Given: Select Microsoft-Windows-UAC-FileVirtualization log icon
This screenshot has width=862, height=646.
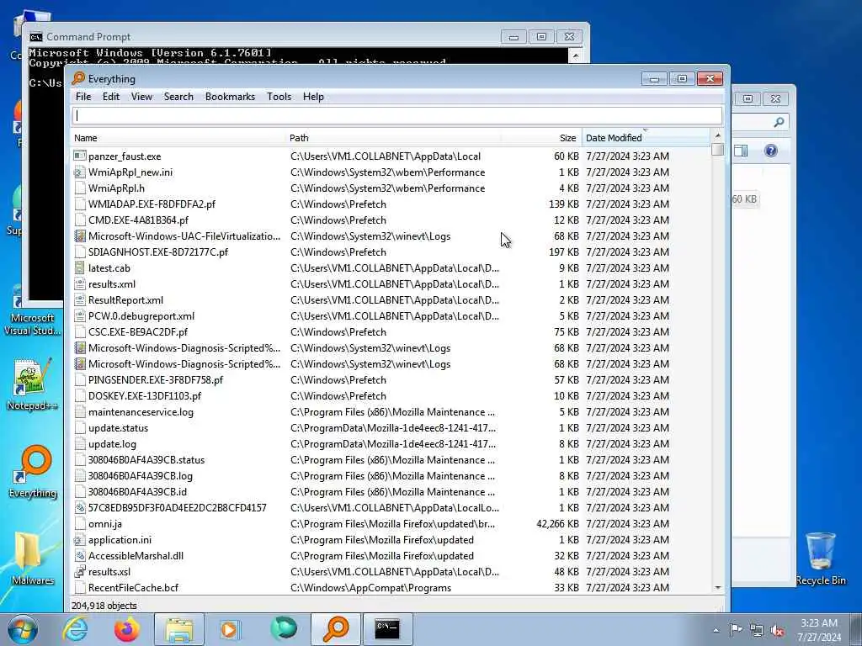Looking at the screenshot, I should point(80,236).
